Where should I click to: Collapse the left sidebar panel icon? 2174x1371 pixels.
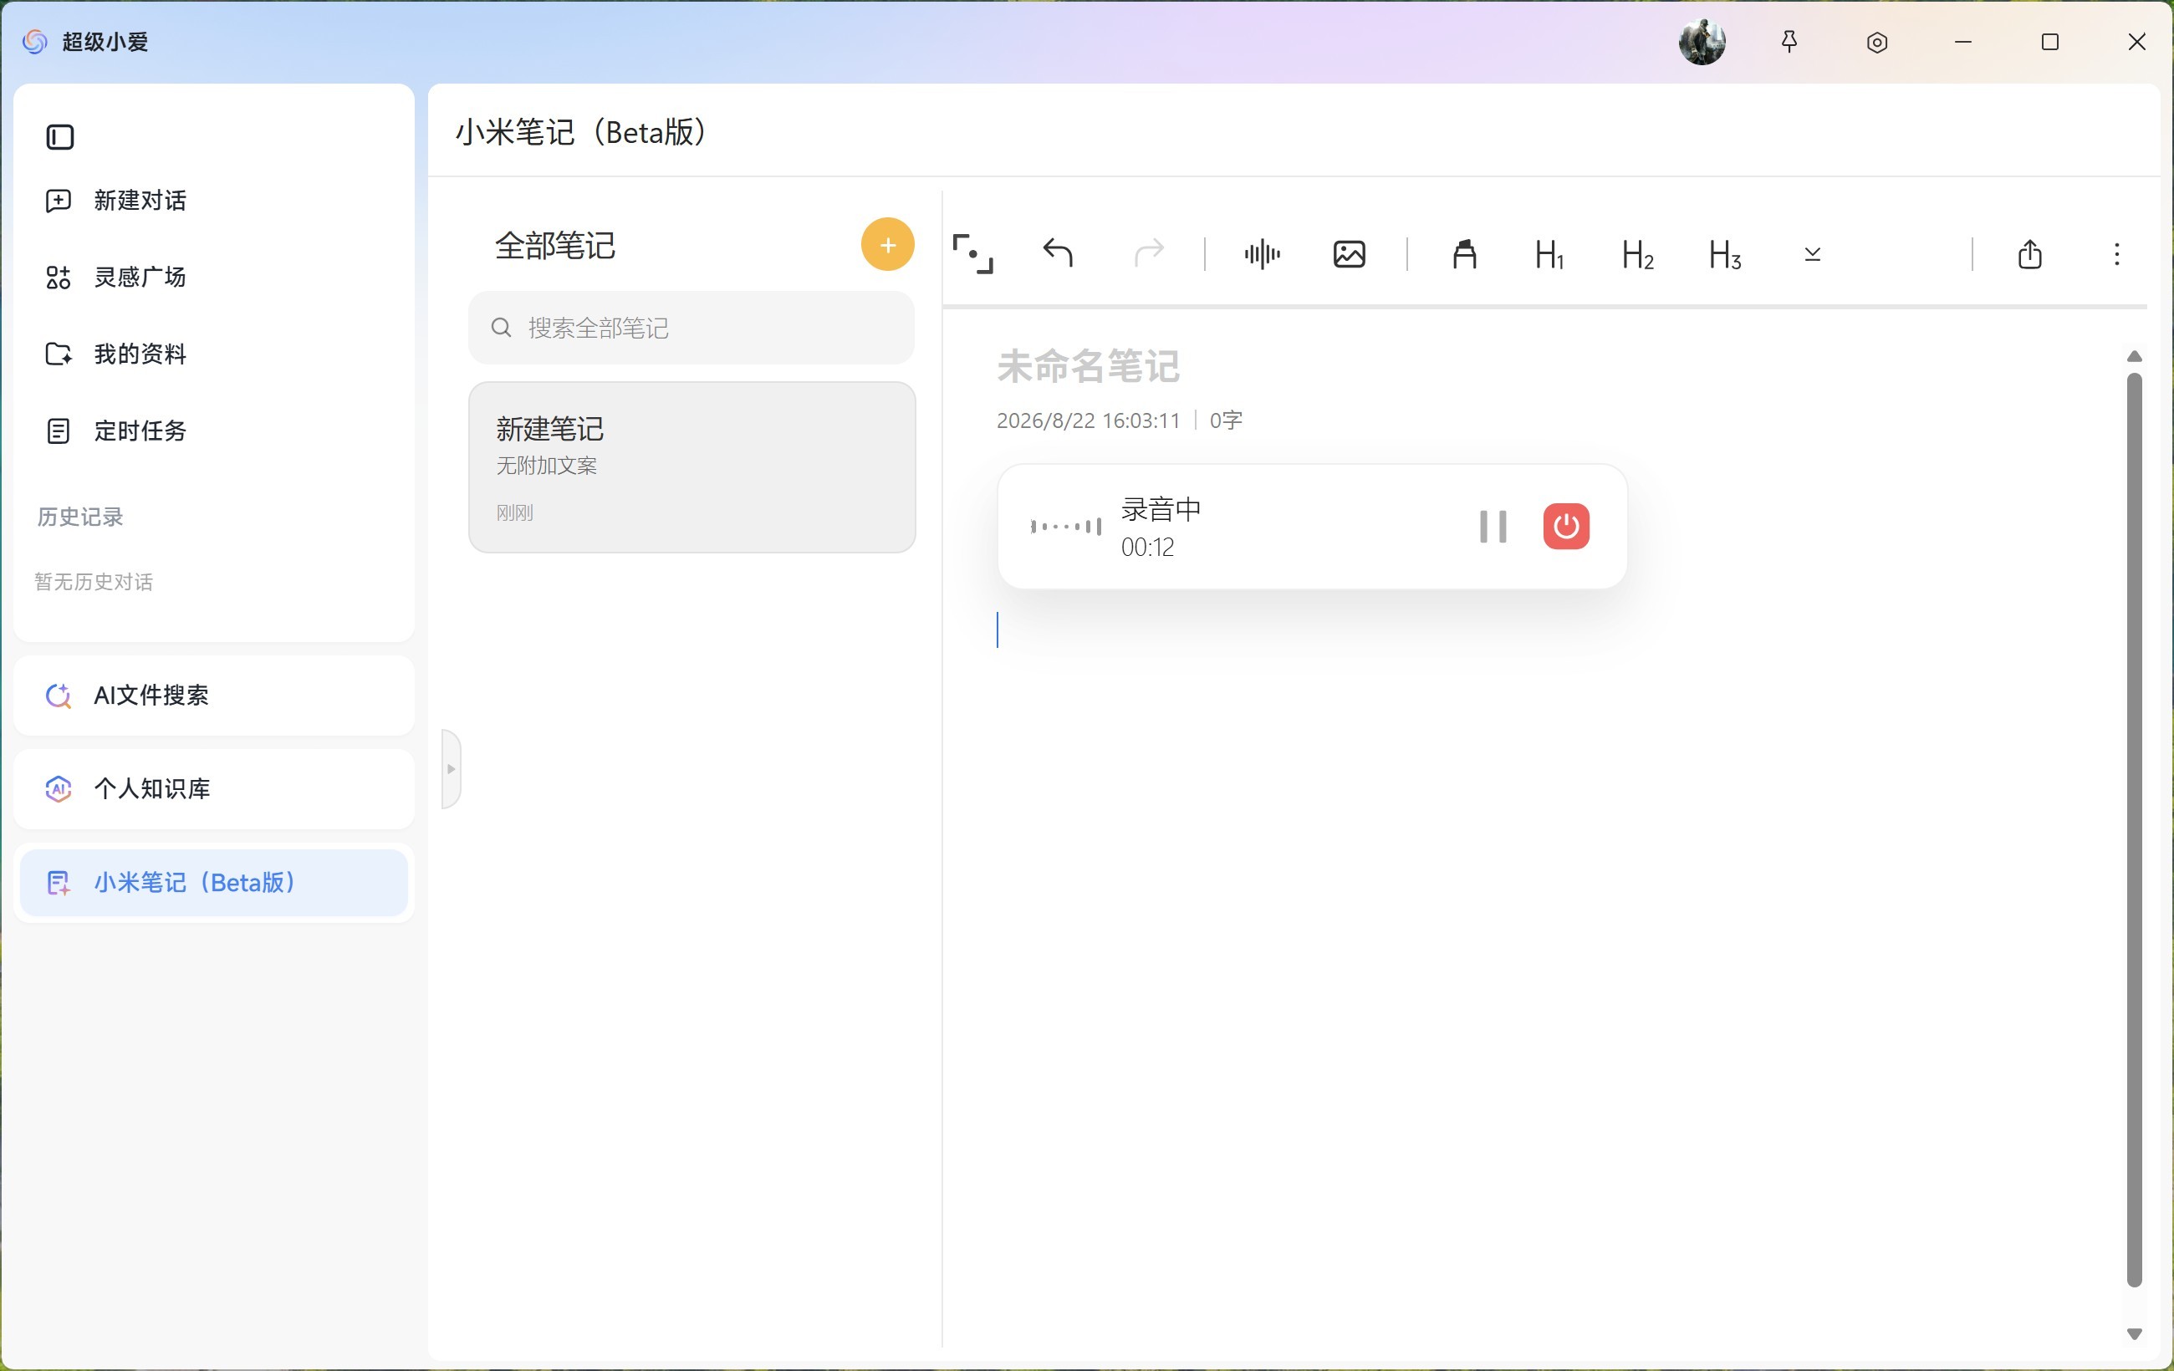coord(59,137)
